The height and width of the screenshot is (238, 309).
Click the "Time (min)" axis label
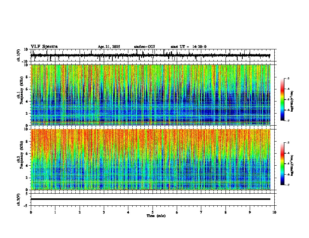(156, 216)
